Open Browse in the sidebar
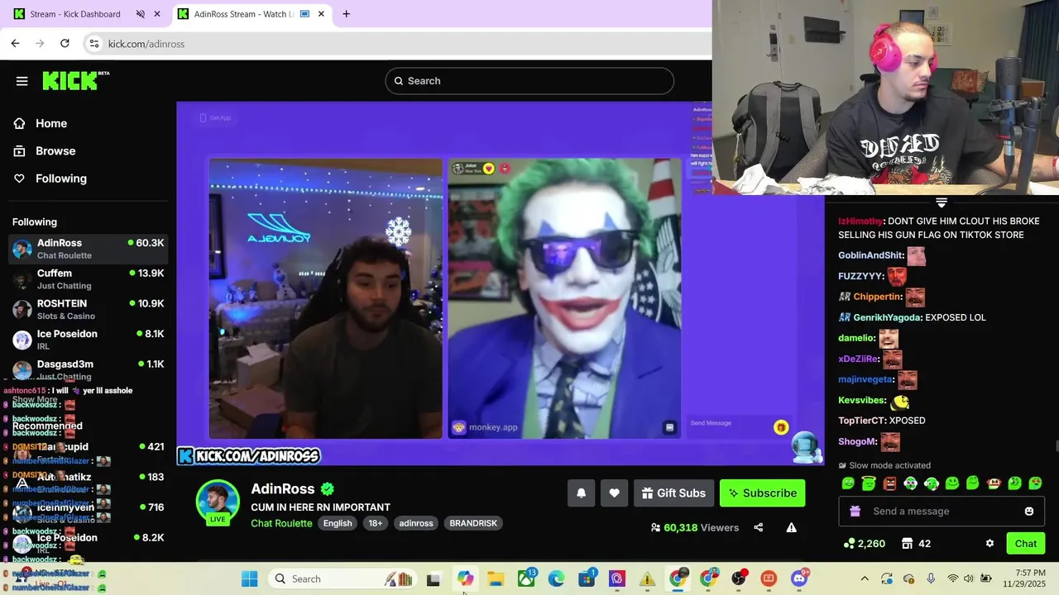1059x595 pixels. click(55, 150)
